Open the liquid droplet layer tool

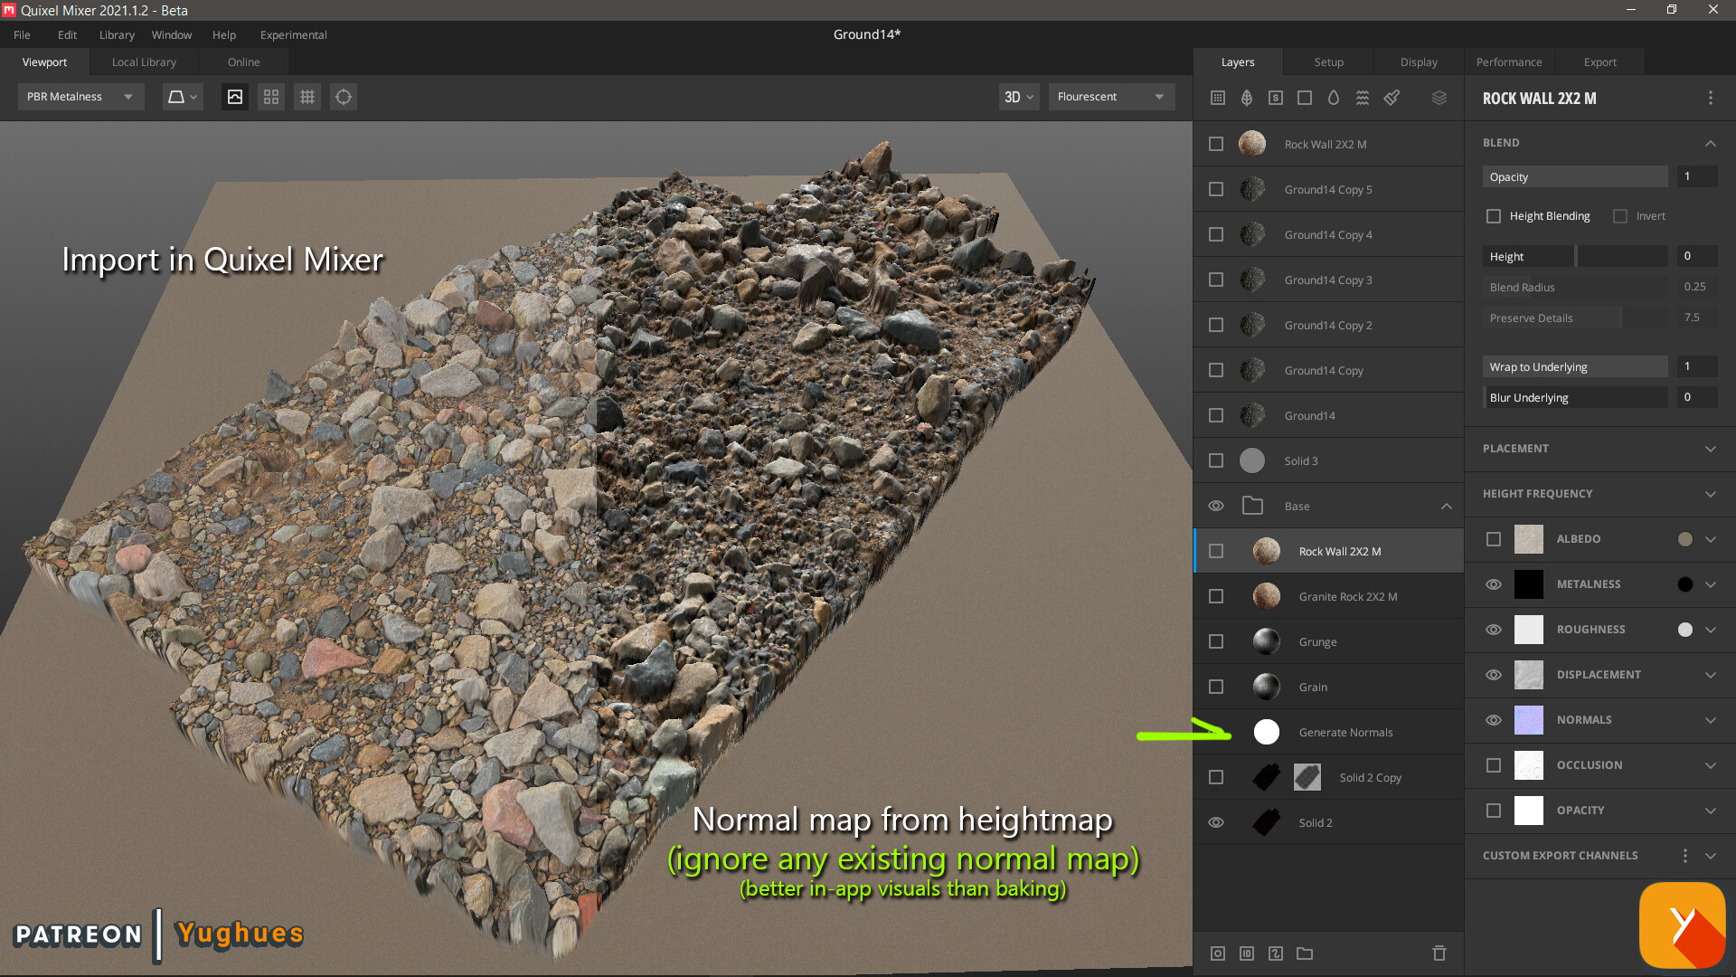[1334, 98]
